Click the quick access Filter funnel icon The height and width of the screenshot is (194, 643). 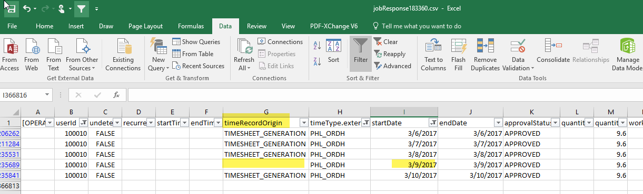81,9
